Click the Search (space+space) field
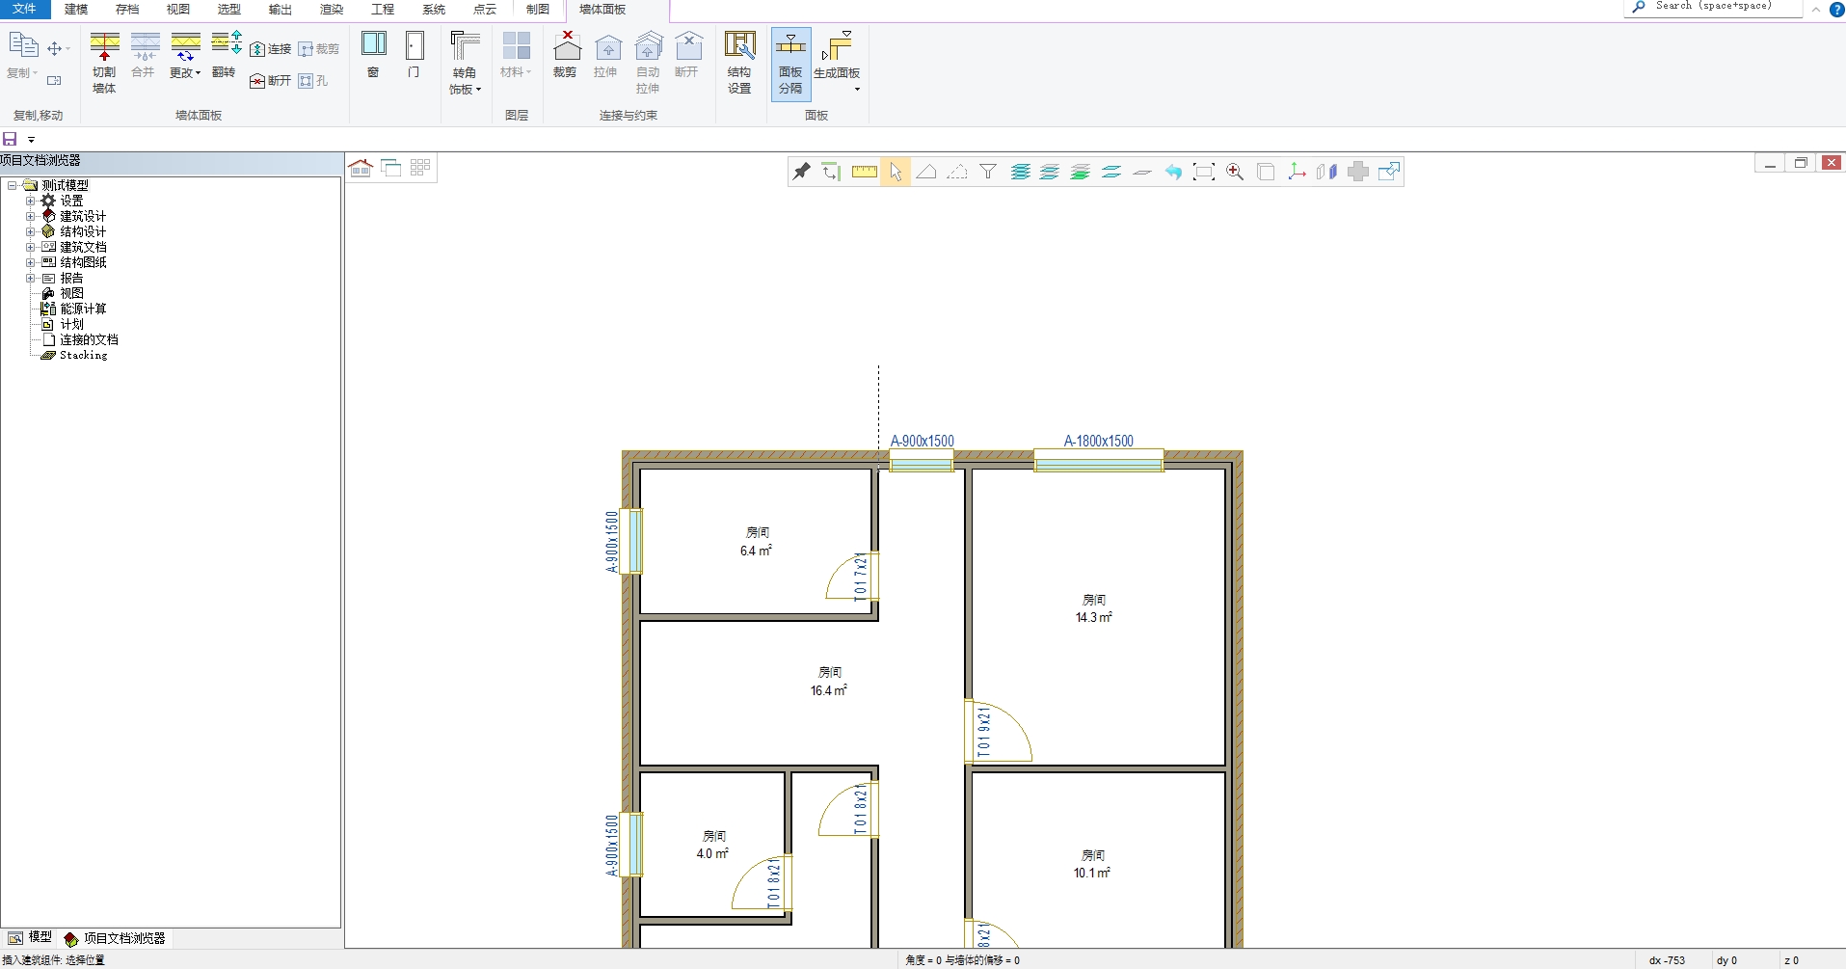The height and width of the screenshot is (969, 1846). (1713, 7)
